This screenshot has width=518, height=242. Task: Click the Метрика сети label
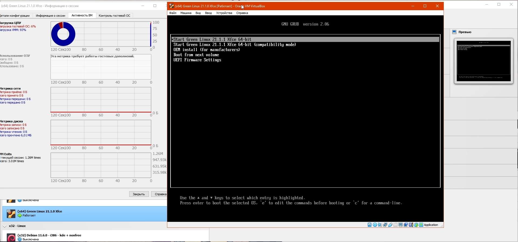click(x=10, y=88)
